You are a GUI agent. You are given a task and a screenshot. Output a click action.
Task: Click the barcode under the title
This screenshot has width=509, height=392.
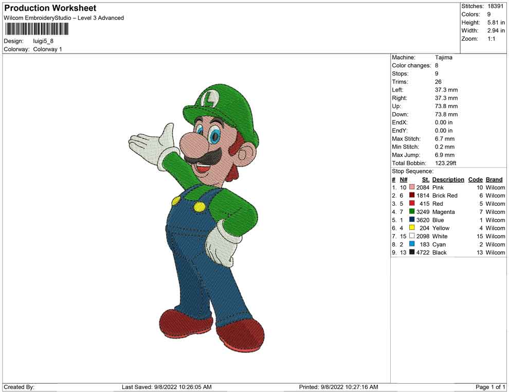point(37,29)
